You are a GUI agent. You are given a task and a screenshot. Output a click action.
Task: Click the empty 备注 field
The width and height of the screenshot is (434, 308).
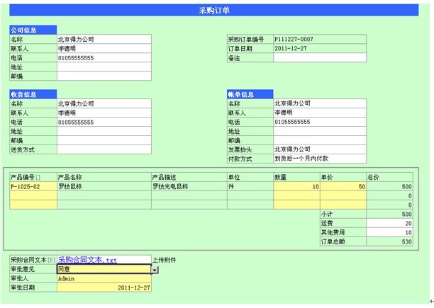(320, 58)
